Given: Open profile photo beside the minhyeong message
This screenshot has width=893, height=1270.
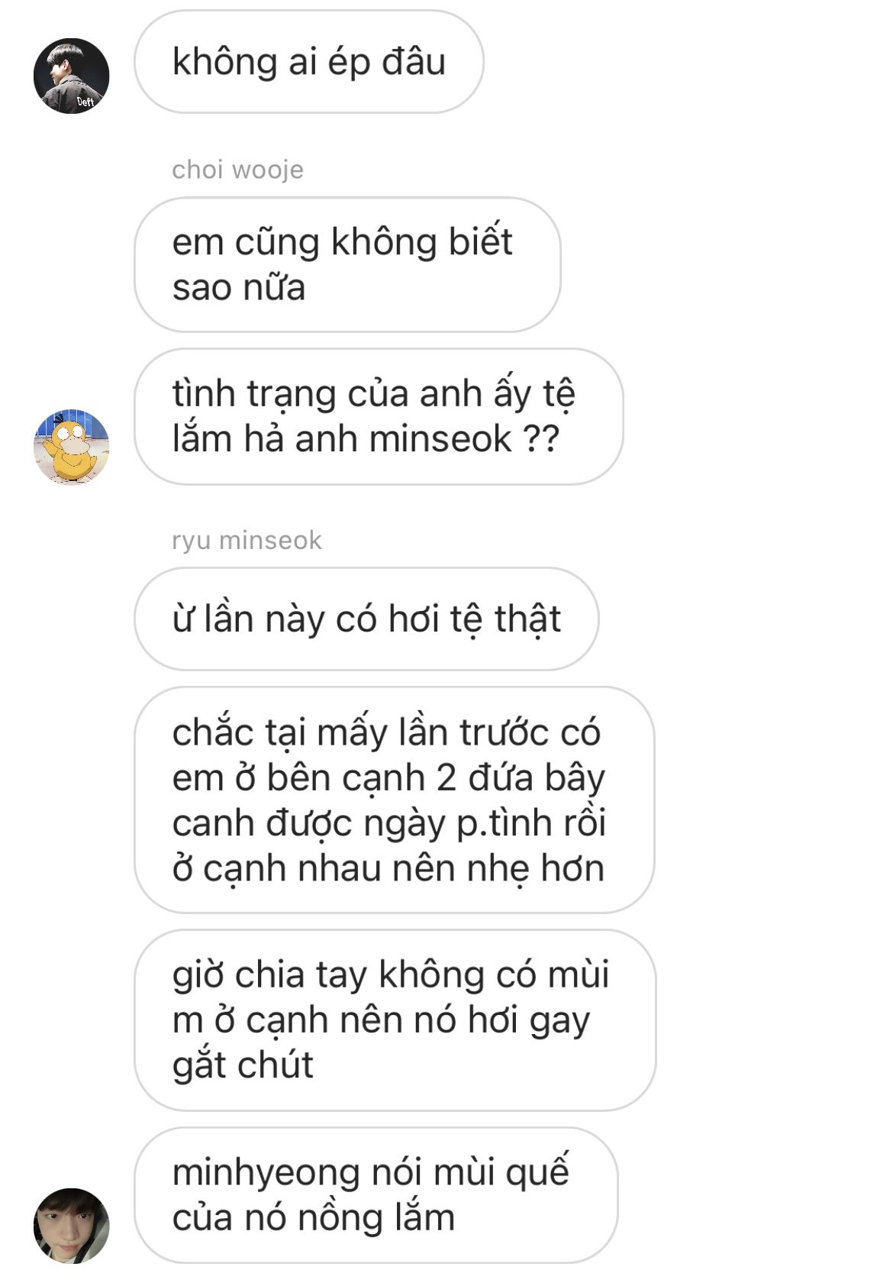Looking at the screenshot, I should tap(72, 1225).
